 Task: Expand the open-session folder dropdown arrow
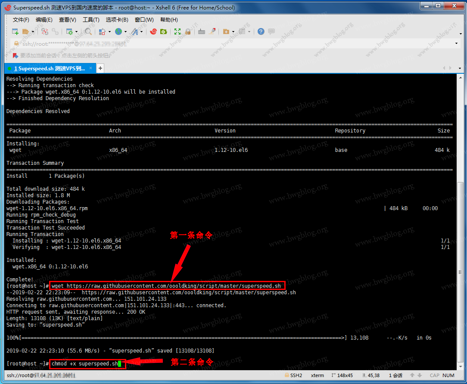click(33, 31)
